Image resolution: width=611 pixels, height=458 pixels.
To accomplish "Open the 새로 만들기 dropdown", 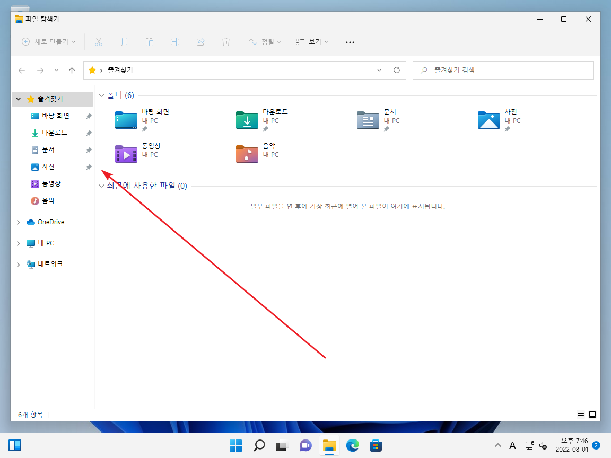I will click(48, 42).
